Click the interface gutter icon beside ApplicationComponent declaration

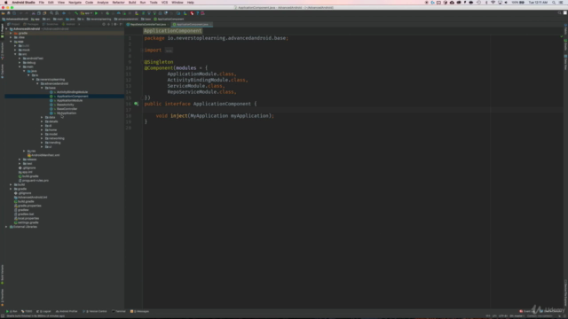point(136,104)
